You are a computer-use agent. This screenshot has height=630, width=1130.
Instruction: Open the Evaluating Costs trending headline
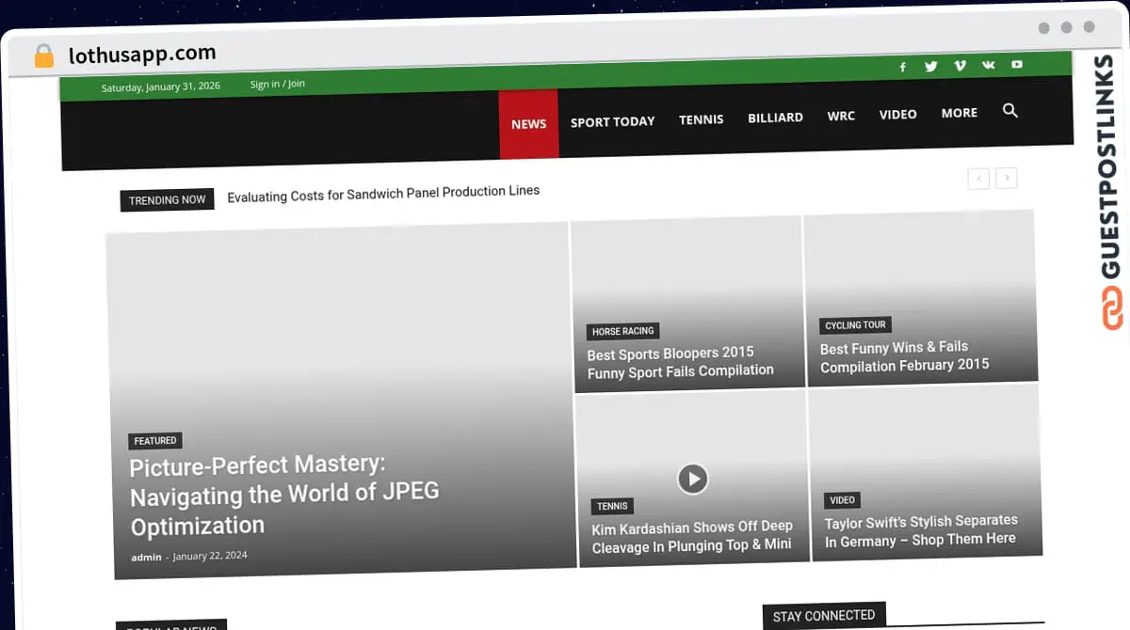coord(383,193)
